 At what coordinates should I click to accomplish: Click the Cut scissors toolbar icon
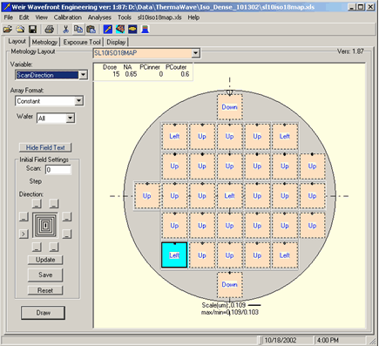tap(65, 29)
